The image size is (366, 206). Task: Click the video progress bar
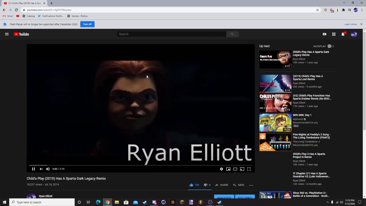pyautogui.click(x=141, y=165)
